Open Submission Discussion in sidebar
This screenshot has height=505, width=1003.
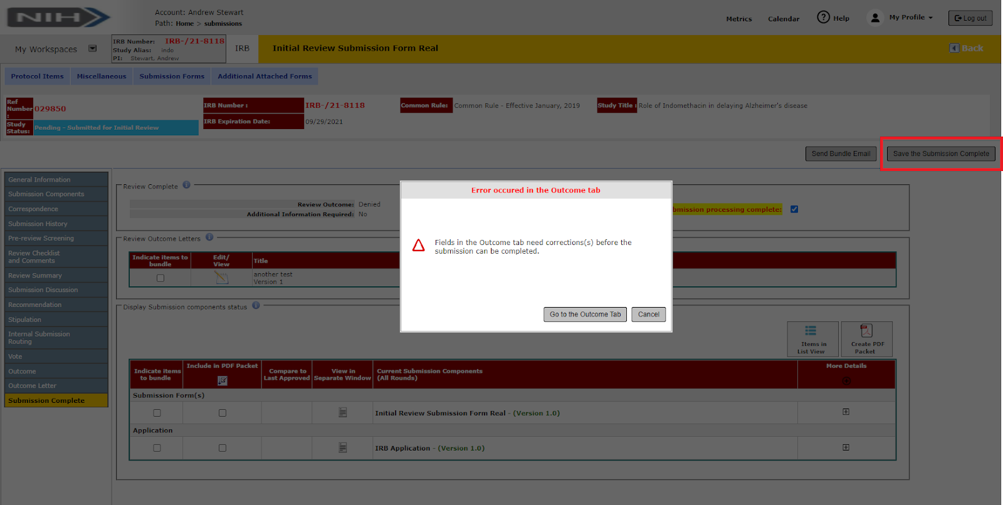click(x=56, y=290)
